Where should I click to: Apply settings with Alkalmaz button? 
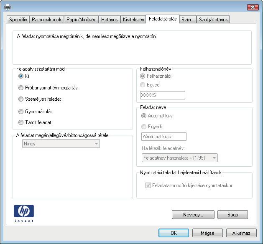(241, 233)
